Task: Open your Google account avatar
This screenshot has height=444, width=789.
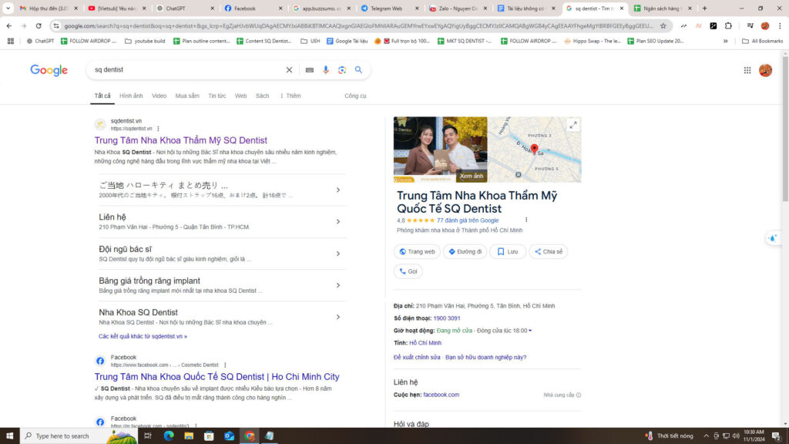Action: click(765, 69)
